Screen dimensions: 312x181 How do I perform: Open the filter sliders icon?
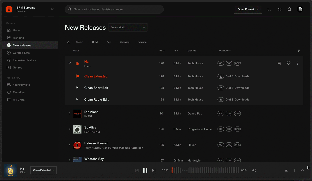(69, 42)
